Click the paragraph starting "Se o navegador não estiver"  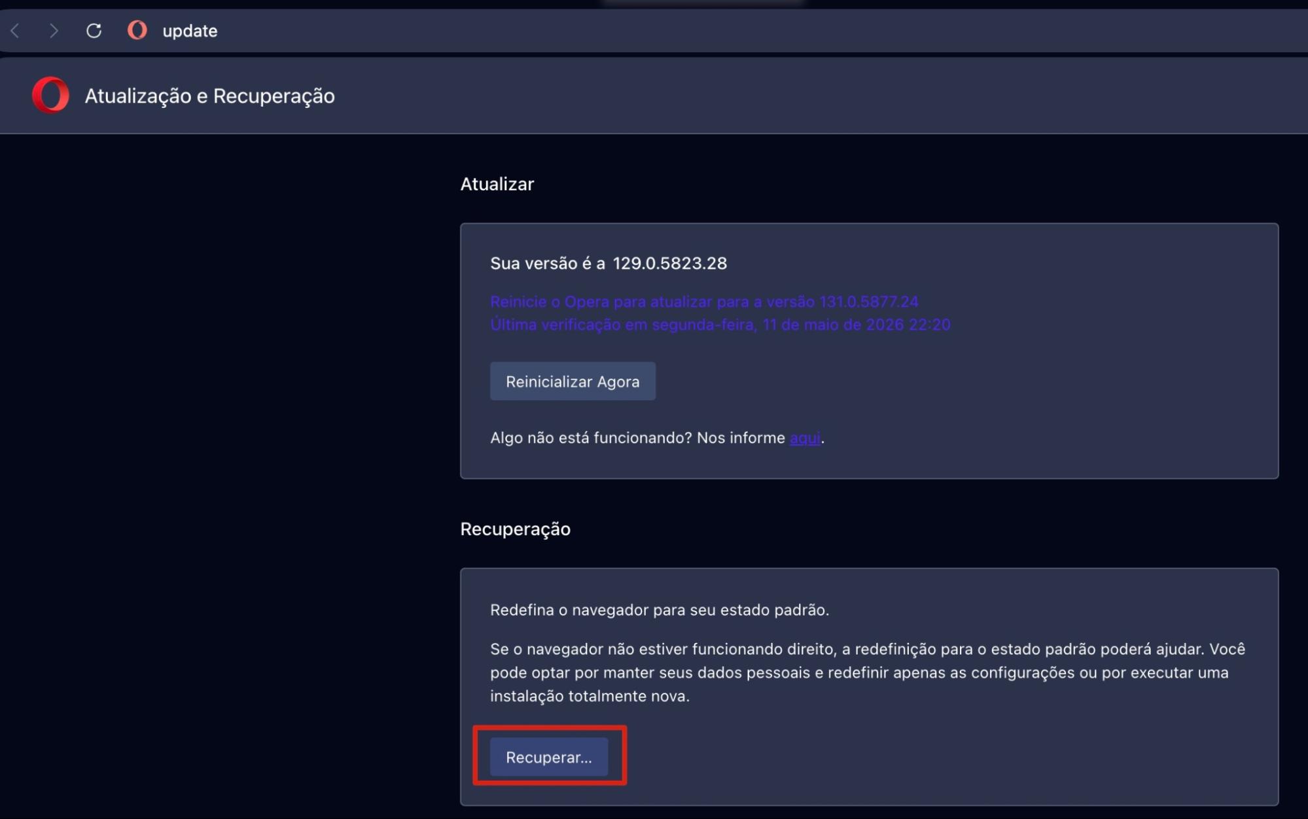[x=868, y=672]
